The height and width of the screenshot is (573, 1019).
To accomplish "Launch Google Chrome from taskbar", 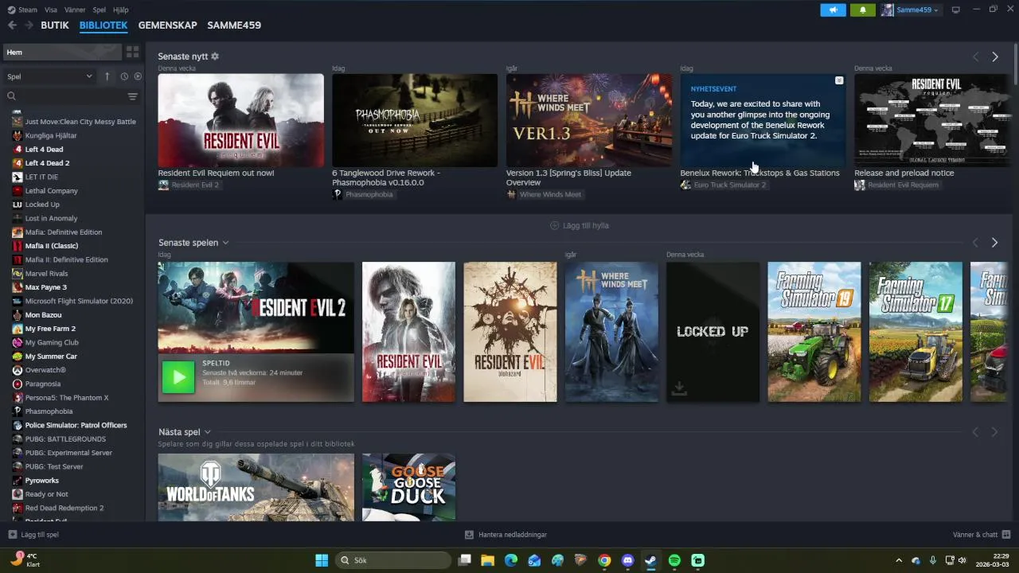I will [x=604, y=560].
